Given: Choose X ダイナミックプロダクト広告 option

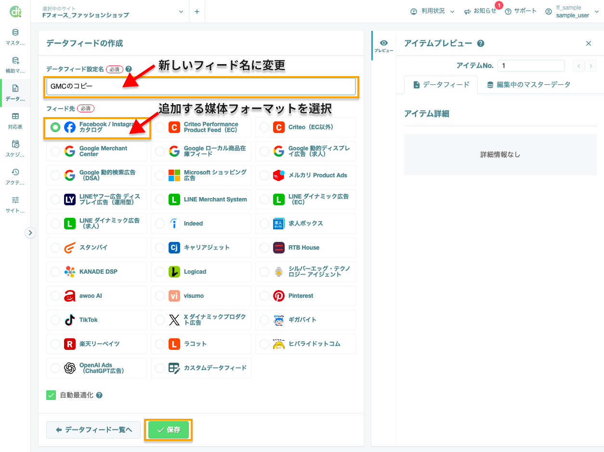Looking at the screenshot, I should [x=201, y=320].
